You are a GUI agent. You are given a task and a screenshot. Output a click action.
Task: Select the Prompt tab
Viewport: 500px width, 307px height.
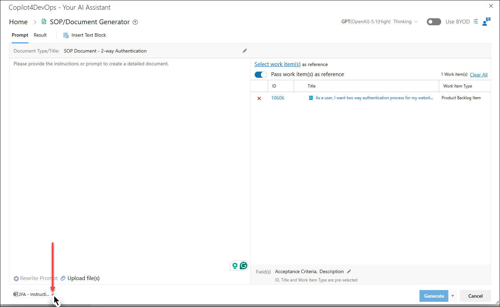(20, 35)
